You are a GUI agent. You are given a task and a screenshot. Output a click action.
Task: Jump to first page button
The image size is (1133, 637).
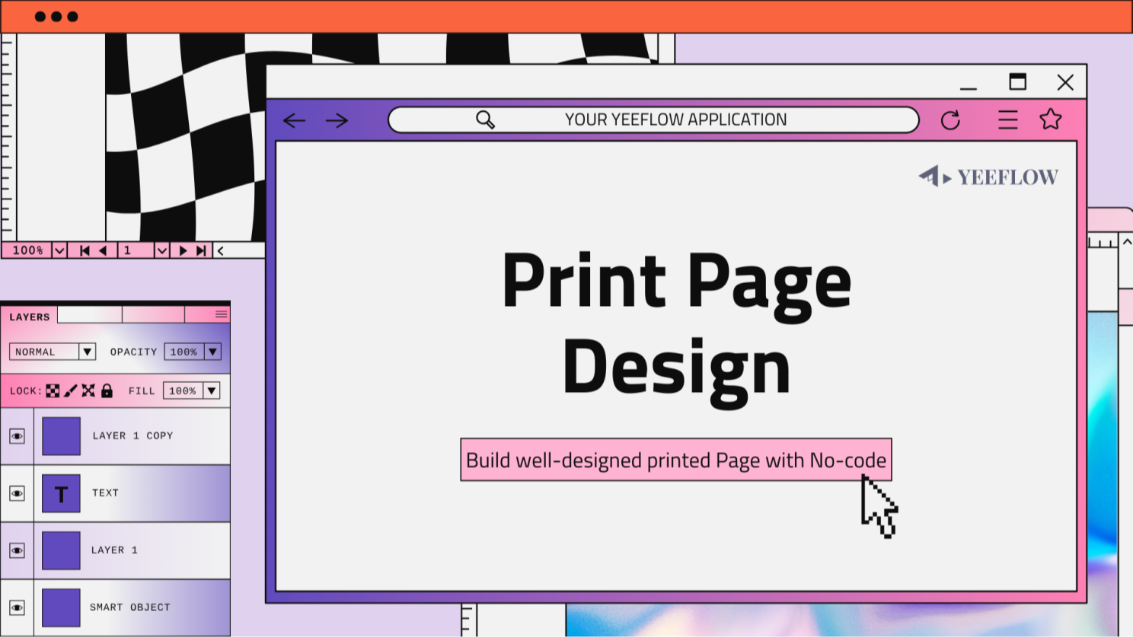point(85,250)
